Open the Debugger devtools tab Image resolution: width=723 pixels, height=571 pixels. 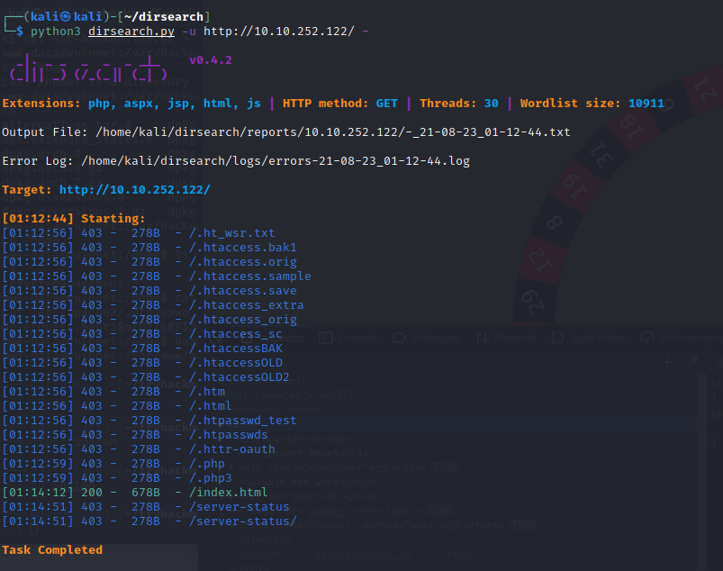[427, 338]
